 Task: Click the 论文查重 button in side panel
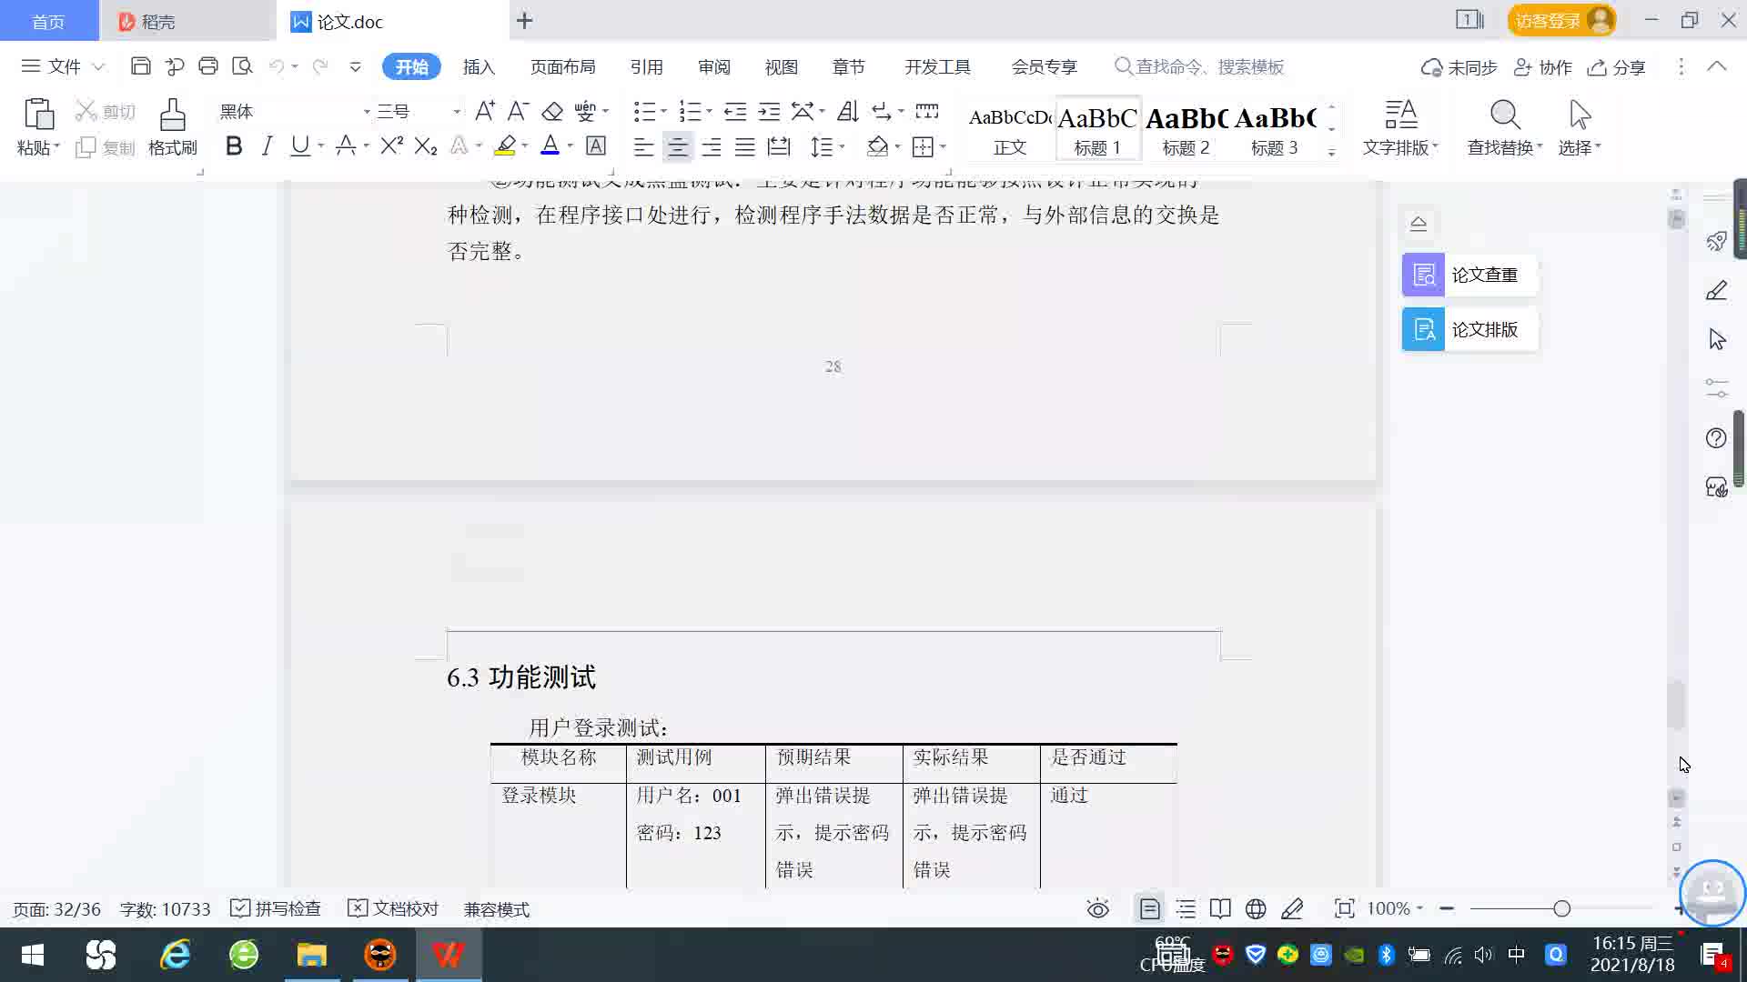pyautogui.click(x=1469, y=275)
